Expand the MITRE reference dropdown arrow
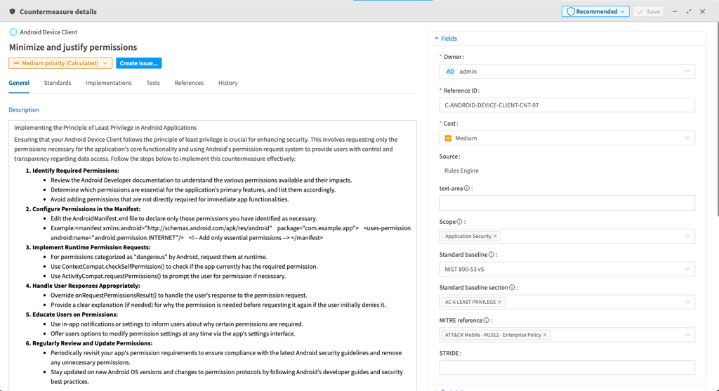The width and height of the screenshot is (719, 391). [687, 335]
